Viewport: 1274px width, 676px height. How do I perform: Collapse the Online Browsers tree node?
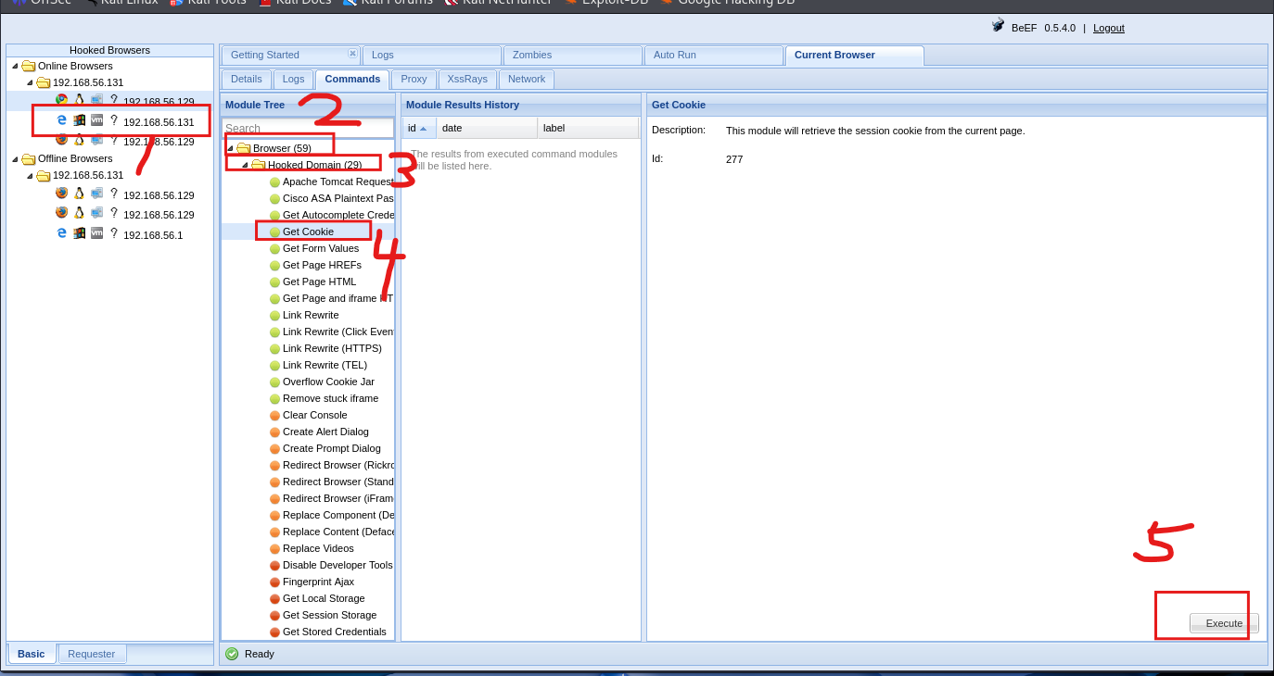(15, 66)
